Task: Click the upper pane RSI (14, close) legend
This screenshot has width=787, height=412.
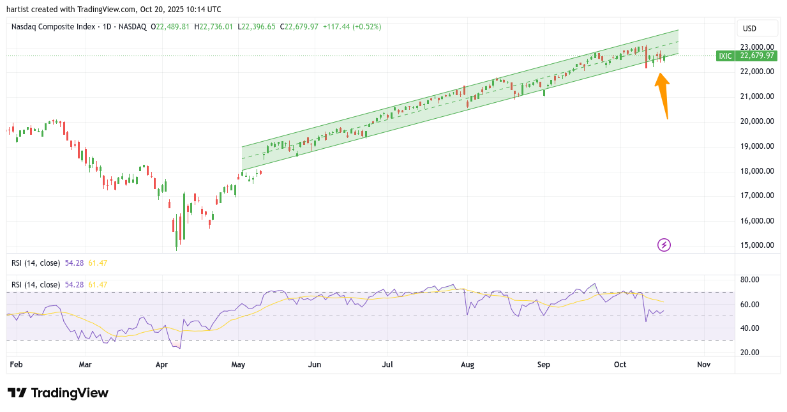Action: (x=36, y=263)
